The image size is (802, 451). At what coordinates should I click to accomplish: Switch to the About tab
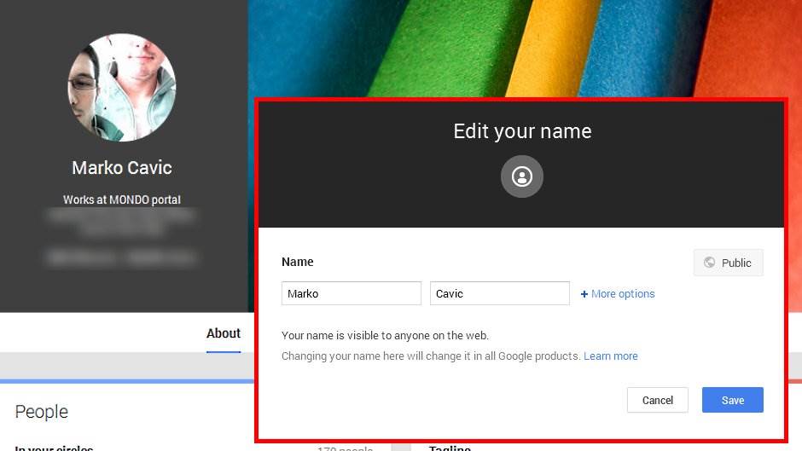(x=224, y=333)
